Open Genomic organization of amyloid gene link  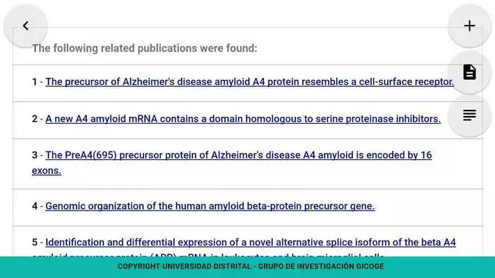click(210, 206)
